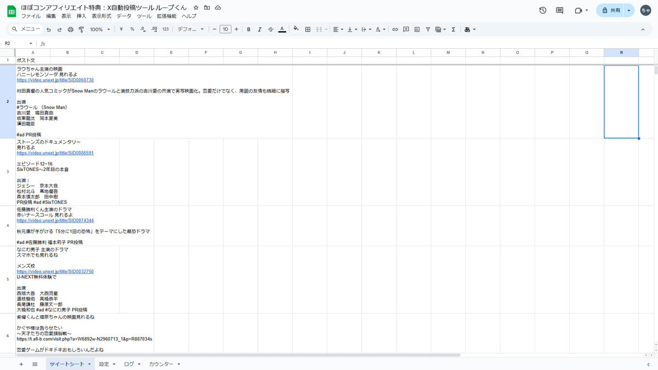The width and height of the screenshot is (658, 370).
Task: Open the 表示形式 menu
Action: point(102,16)
